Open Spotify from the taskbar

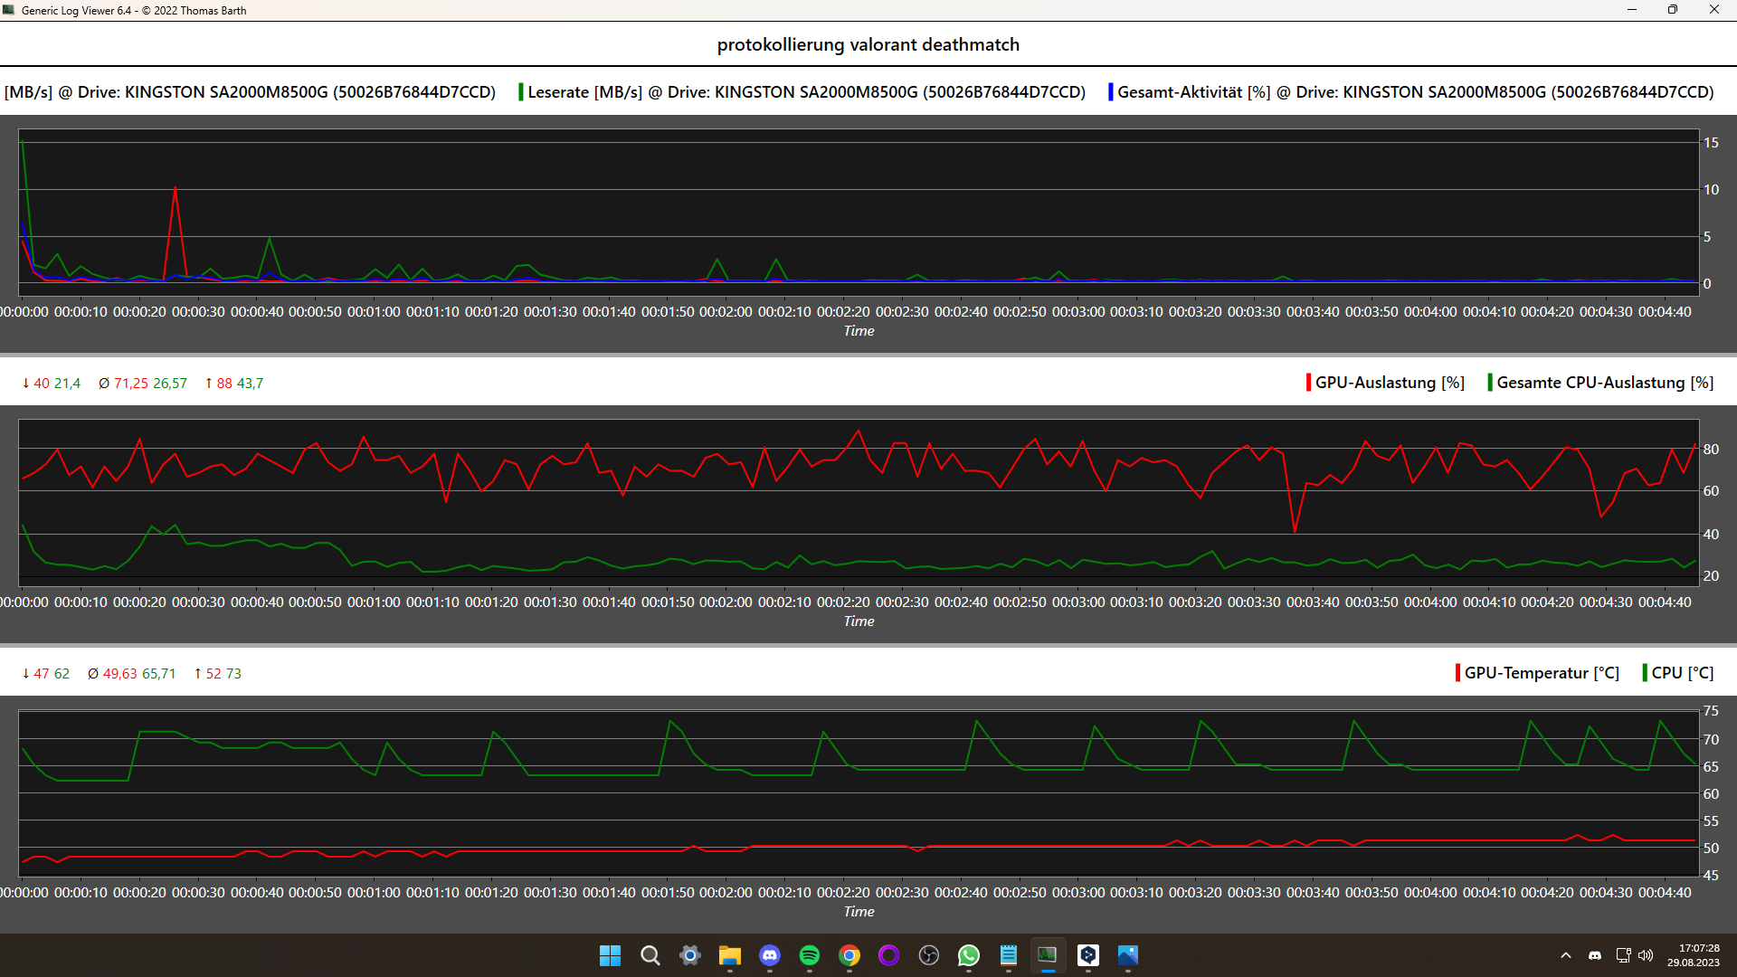coord(809,955)
